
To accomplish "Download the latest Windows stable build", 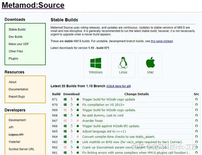I will coord(96,65).
